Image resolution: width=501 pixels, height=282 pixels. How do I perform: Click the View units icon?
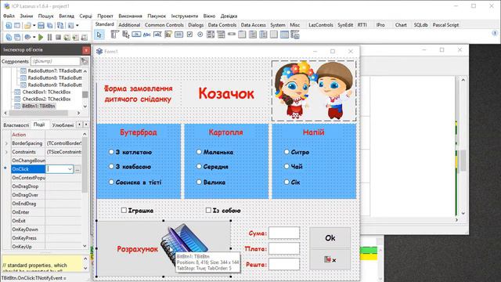click(x=9, y=38)
